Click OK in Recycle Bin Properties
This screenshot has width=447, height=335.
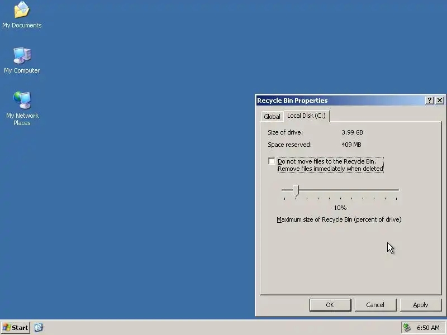pos(330,305)
